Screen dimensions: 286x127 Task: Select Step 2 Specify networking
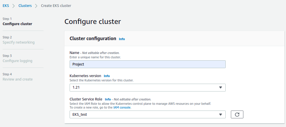[x=19, y=40]
